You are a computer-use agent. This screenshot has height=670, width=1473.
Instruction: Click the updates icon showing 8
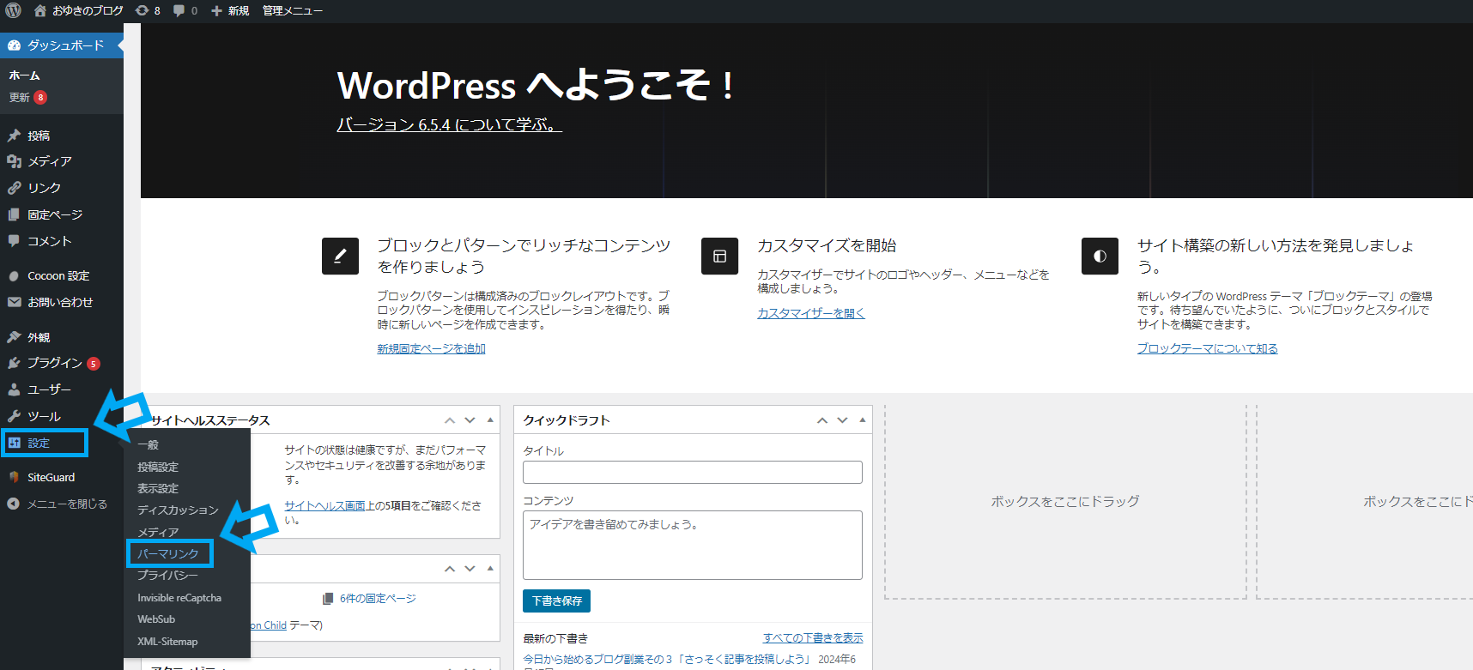click(x=142, y=10)
